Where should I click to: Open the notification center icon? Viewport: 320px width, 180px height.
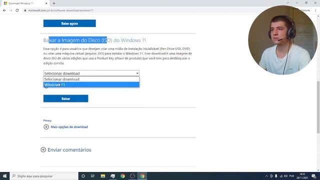314,176
